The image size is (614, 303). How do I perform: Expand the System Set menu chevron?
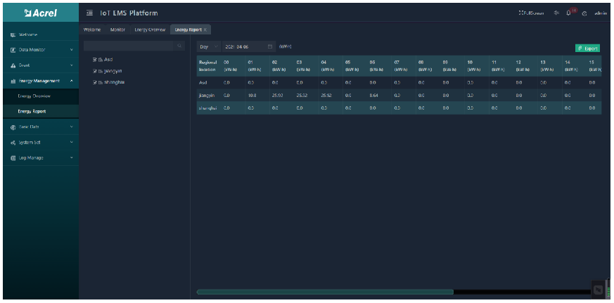[71, 143]
